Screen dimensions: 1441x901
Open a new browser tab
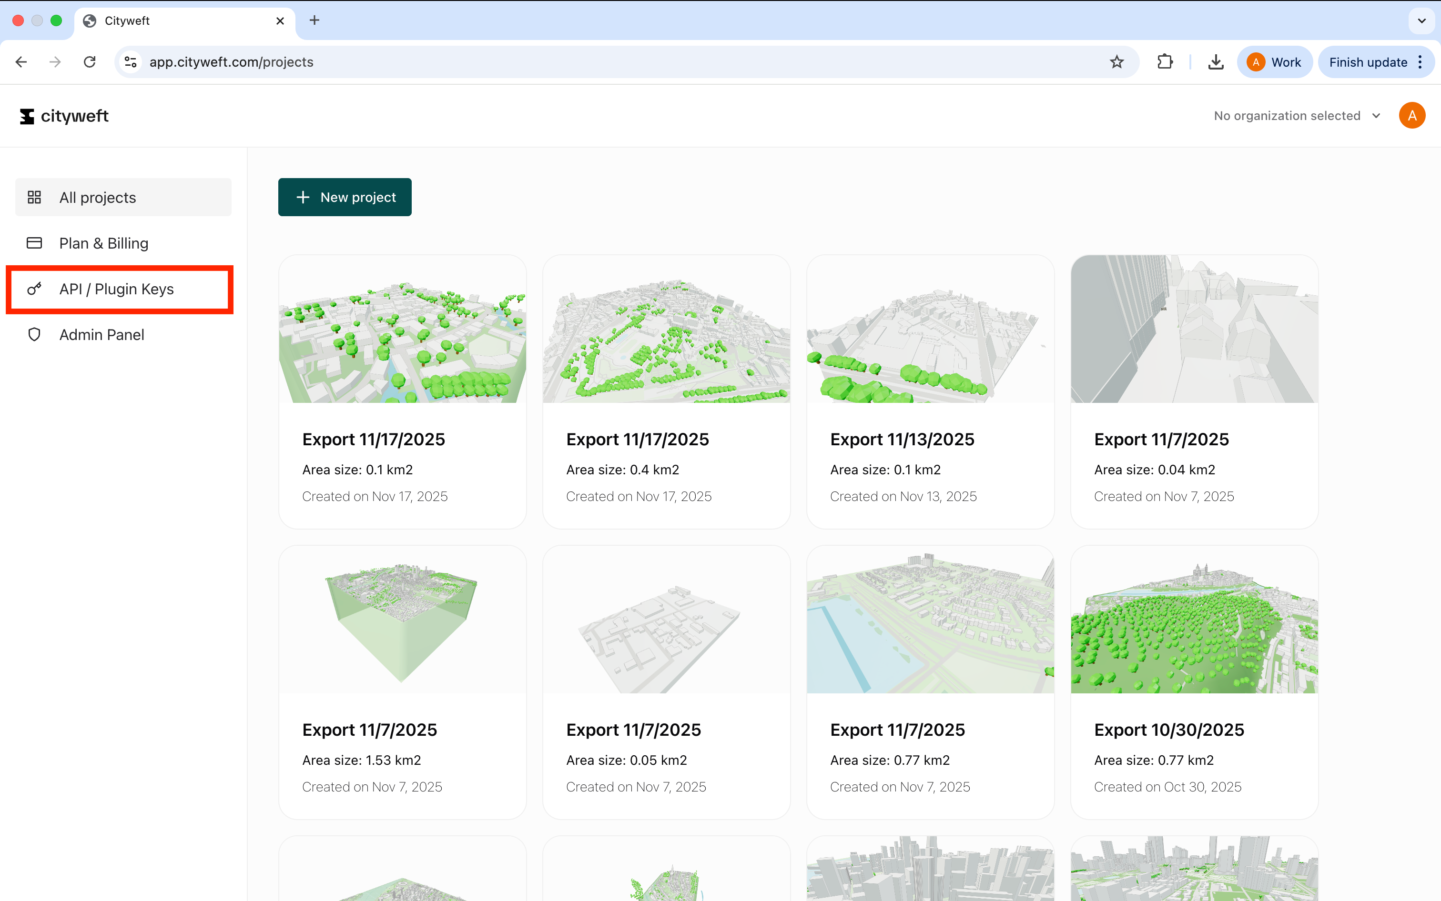pos(314,21)
